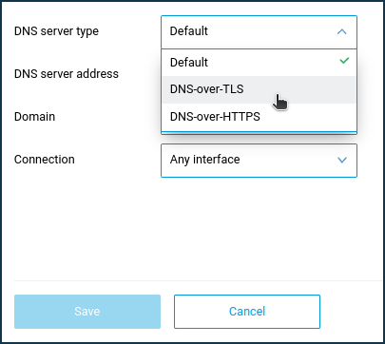Click the Save button

point(87,312)
